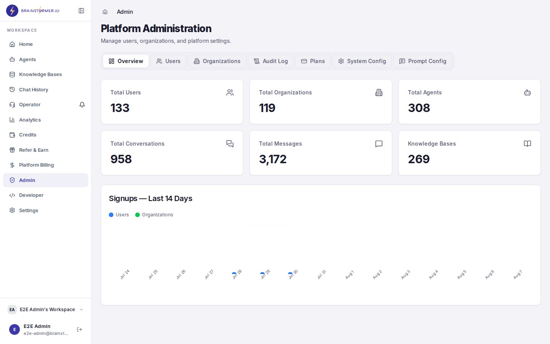
Task: Open the Prompt Config tab
Action: (x=423, y=61)
